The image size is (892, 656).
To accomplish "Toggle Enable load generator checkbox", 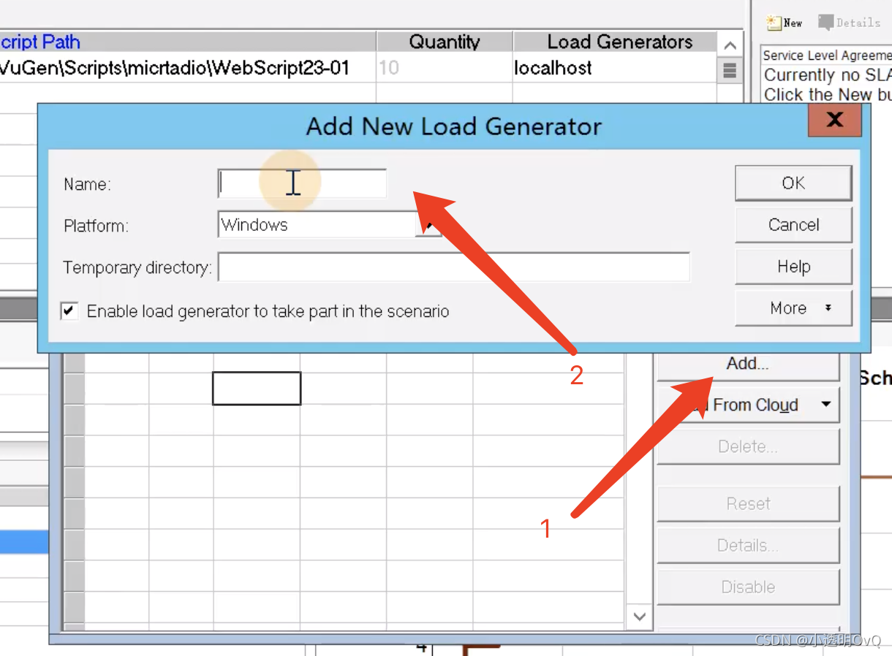I will pos(69,311).
